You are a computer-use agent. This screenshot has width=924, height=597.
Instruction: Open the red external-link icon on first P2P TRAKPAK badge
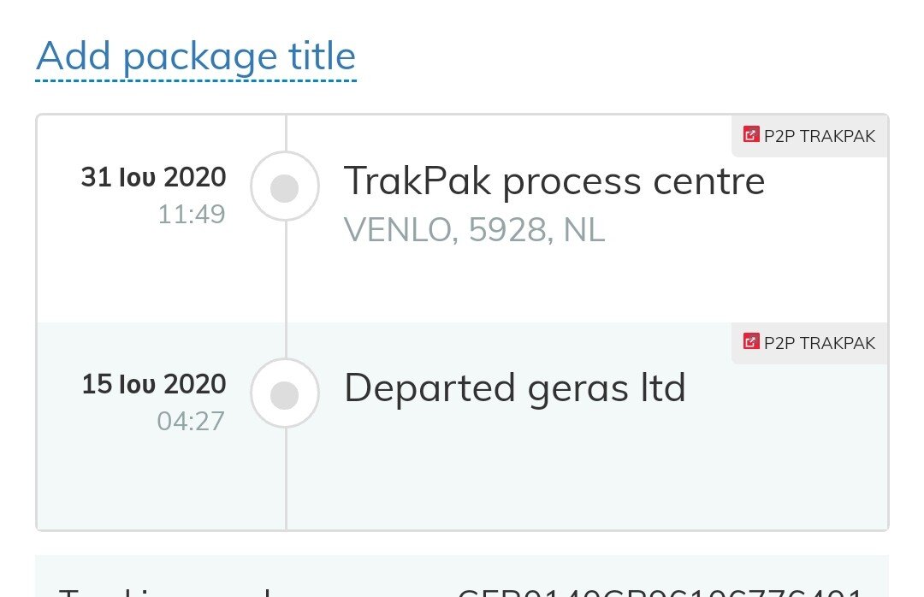pyautogui.click(x=751, y=135)
